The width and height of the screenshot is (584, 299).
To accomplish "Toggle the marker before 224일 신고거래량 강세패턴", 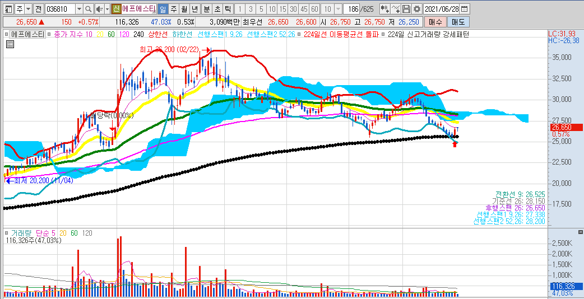I will point(383,34).
